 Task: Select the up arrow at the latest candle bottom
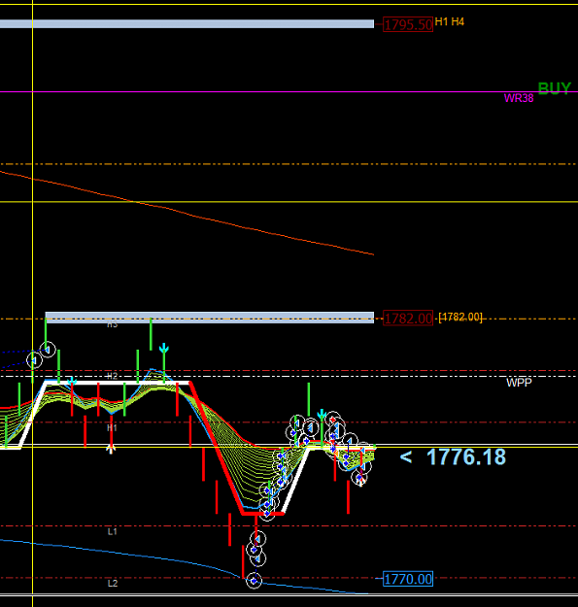click(360, 480)
